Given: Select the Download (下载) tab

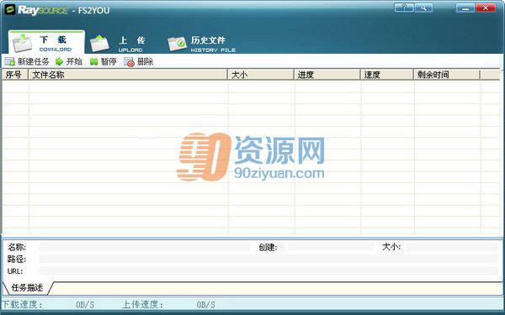Looking at the screenshot, I should click(46, 43).
